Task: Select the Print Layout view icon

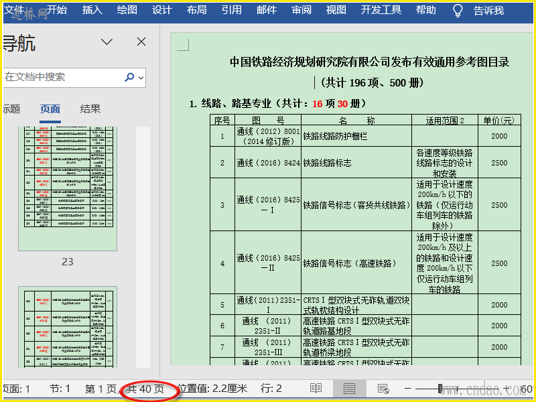Action: click(x=349, y=389)
